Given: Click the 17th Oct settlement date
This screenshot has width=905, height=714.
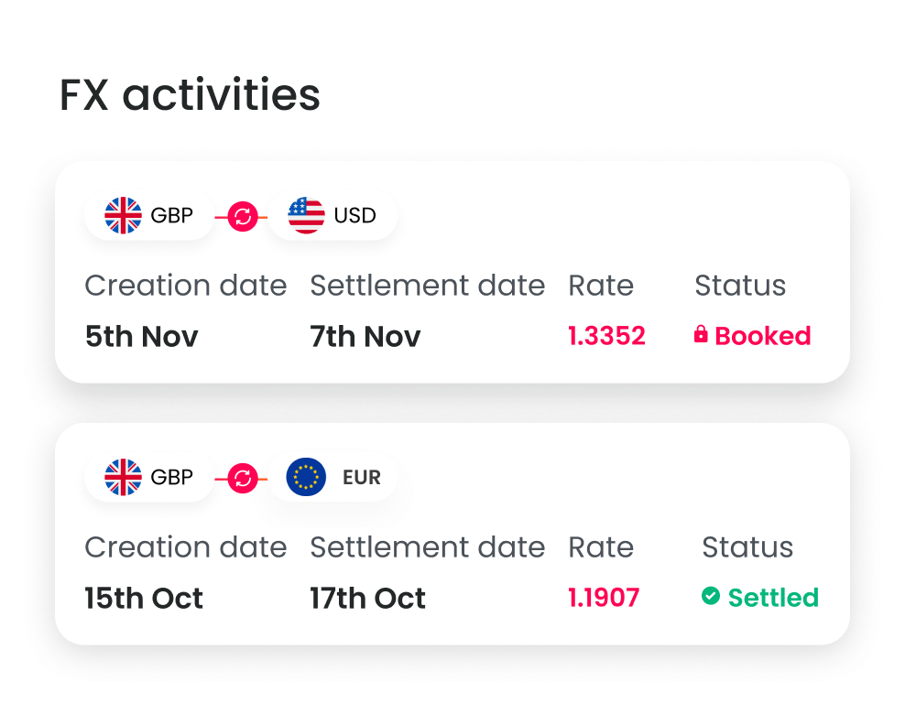Looking at the screenshot, I should (367, 598).
